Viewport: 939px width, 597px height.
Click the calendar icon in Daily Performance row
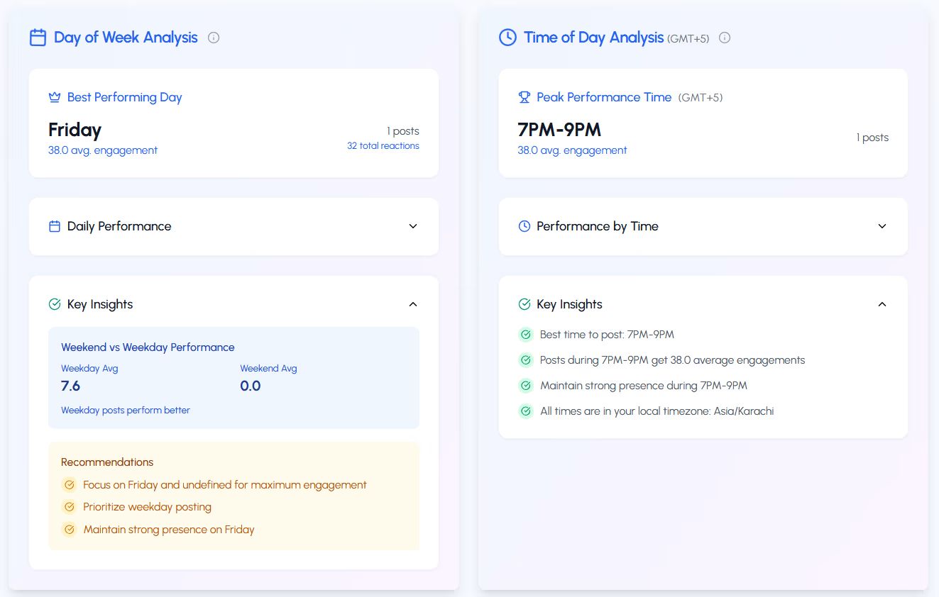click(x=54, y=226)
